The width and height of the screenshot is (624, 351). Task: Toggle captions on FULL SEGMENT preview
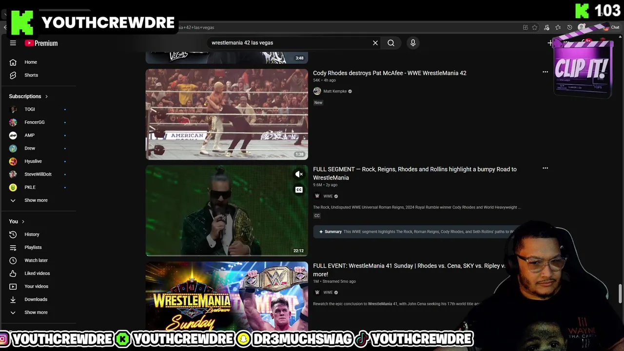click(299, 190)
